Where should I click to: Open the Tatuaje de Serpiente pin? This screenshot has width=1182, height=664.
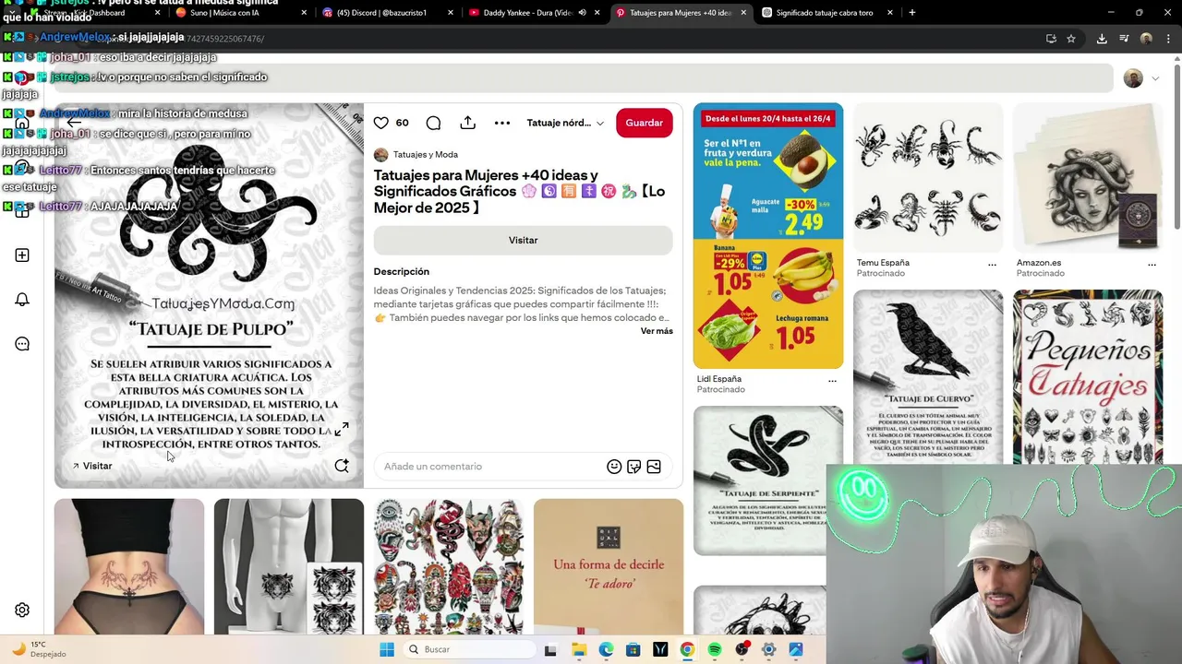pos(768,480)
